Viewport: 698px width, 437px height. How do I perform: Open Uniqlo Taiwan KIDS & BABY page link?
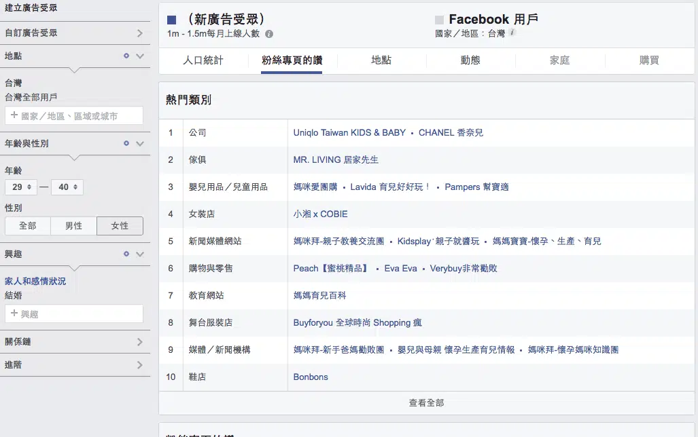click(x=349, y=132)
